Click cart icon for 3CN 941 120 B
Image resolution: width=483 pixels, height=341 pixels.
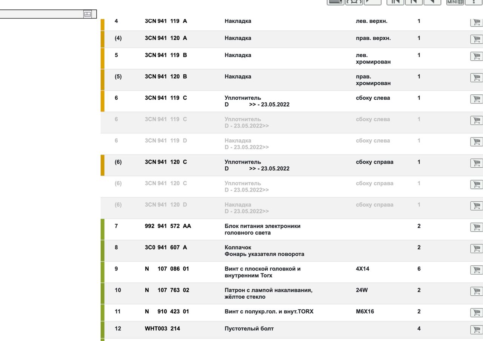(477, 78)
